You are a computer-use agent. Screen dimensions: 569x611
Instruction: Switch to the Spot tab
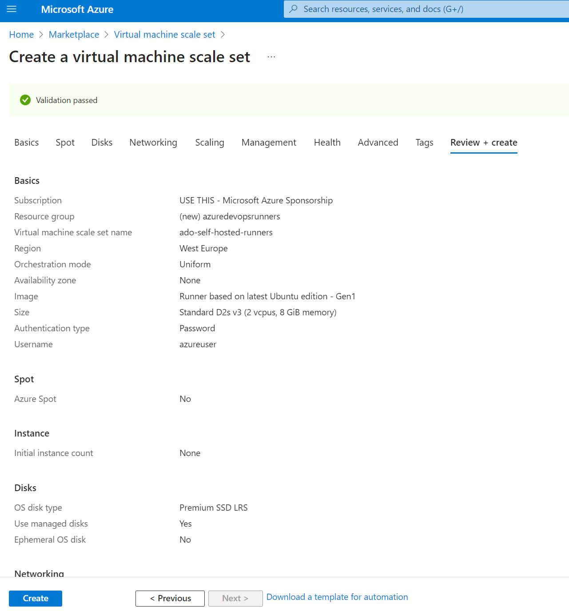[x=65, y=143]
